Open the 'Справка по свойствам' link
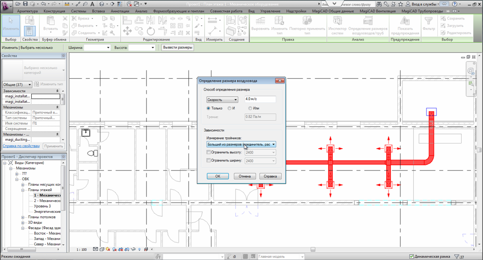This screenshot has width=483, height=260. click(x=21, y=146)
